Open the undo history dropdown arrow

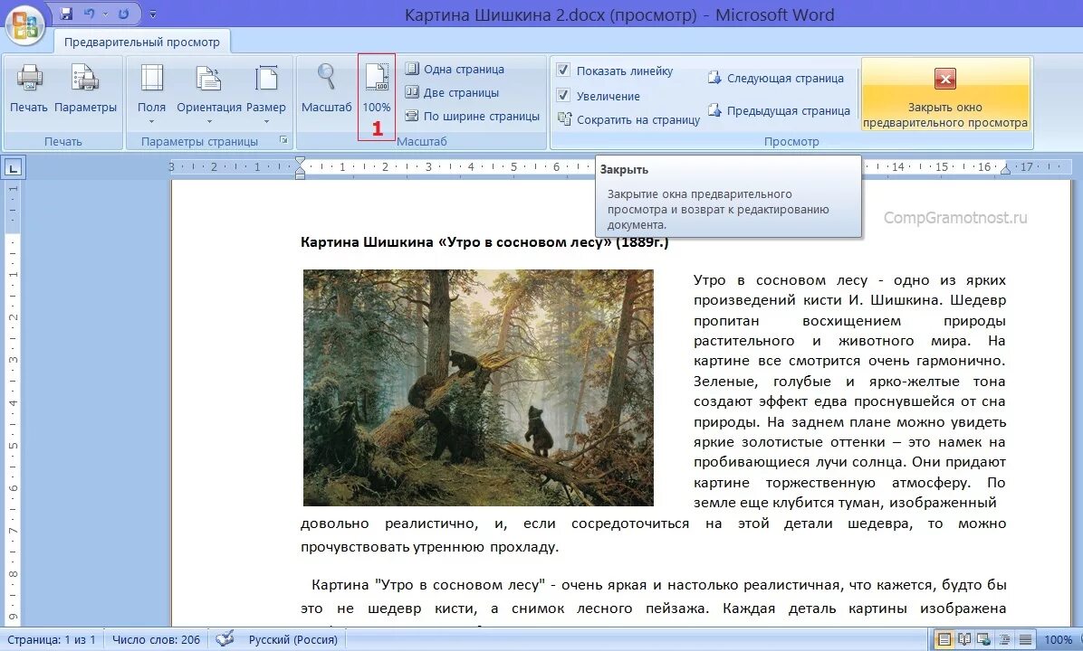click(105, 14)
